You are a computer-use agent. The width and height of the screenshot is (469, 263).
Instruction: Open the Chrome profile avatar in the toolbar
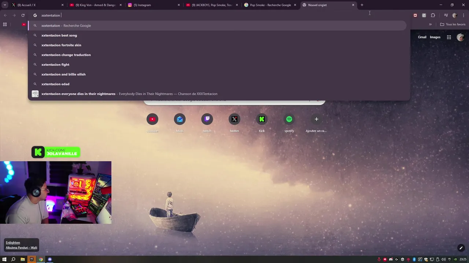pyautogui.click(x=455, y=15)
